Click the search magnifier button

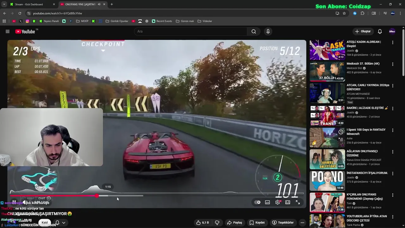[254, 31]
